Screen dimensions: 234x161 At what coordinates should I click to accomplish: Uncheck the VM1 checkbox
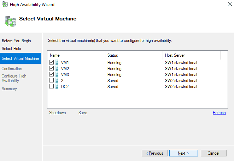click(x=52, y=63)
